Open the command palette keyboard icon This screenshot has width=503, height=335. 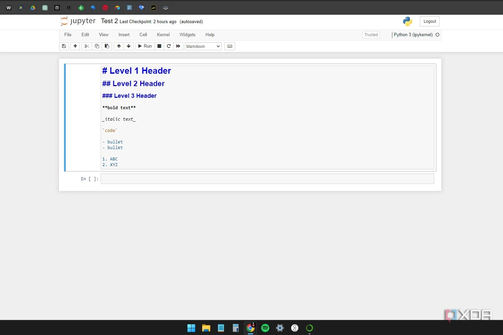(x=229, y=46)
